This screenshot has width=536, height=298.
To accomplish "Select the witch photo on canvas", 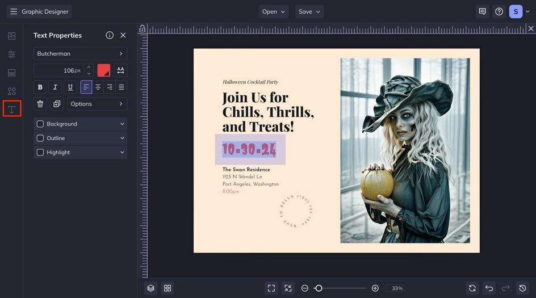I will coord(405,151).
